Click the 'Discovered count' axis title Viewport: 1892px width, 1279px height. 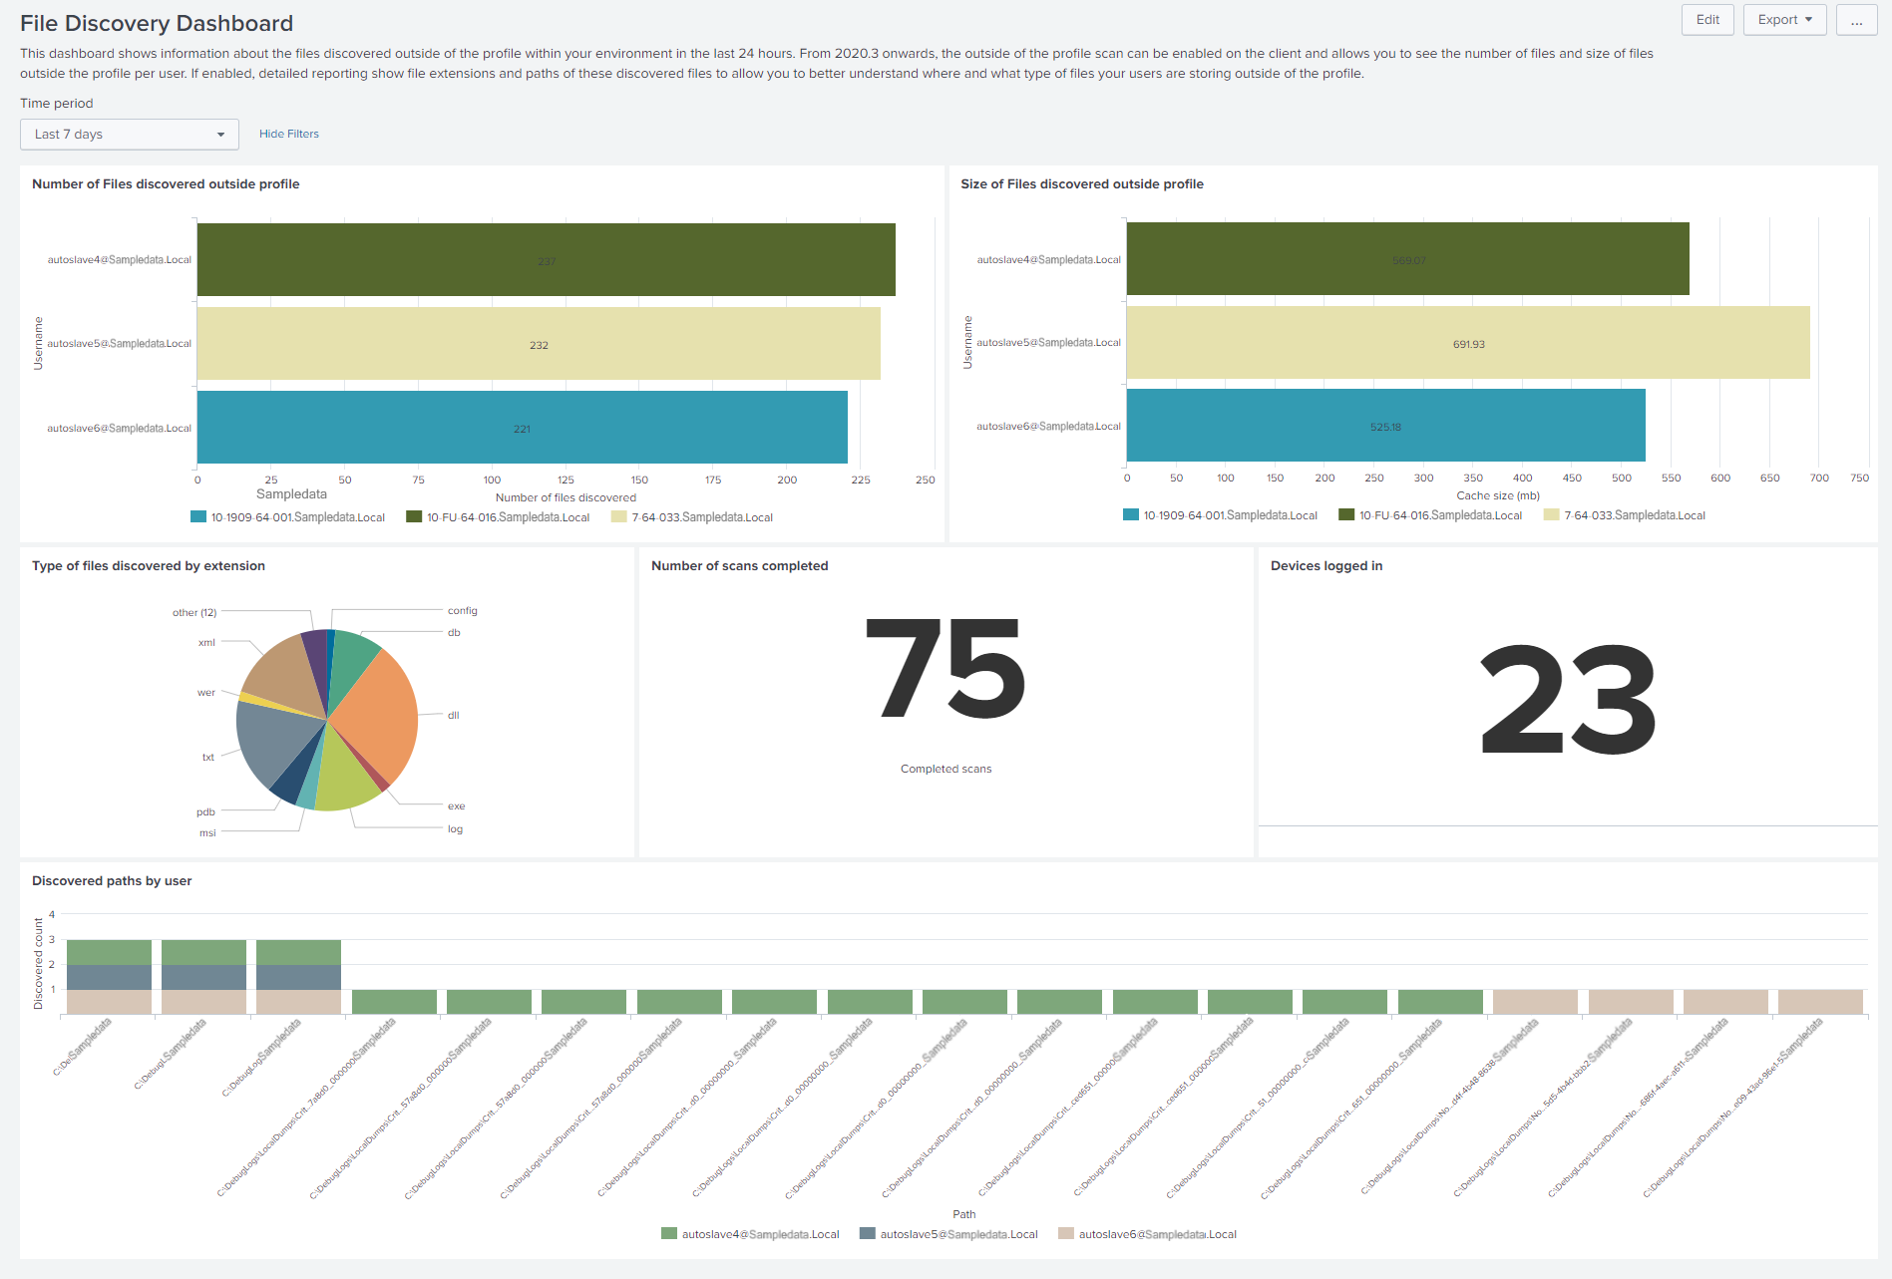[x=39, y=964]
